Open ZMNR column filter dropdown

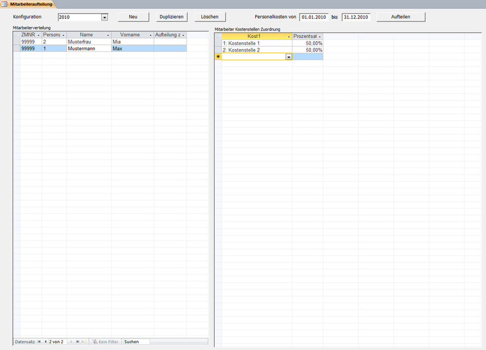(x=39, y=35)
